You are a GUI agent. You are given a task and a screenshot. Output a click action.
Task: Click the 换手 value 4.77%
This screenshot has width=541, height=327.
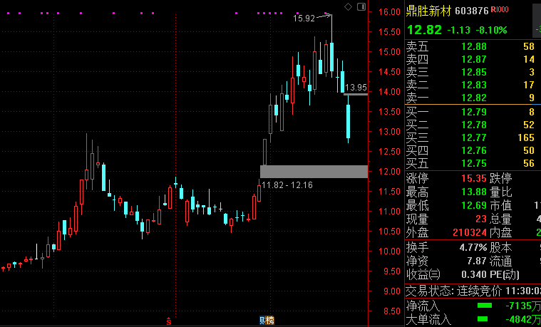pyautogui.click(x=473, y=248)
